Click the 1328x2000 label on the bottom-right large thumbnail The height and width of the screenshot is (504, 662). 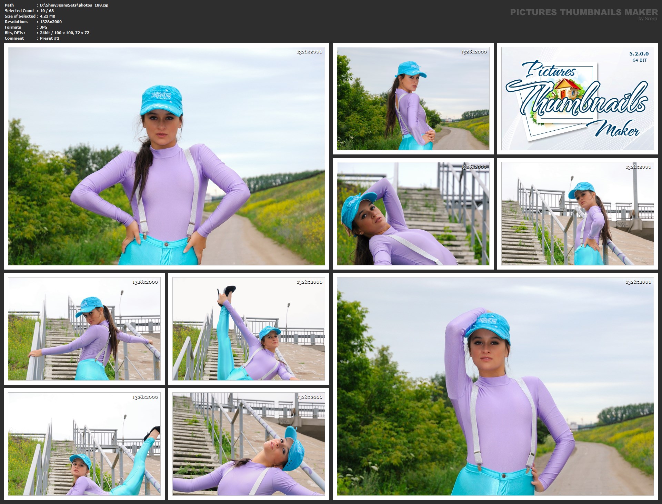point(639,282)
